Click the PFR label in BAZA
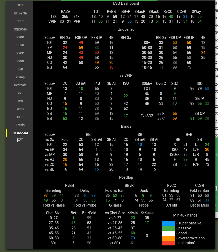Viewport: 218px width, 252px height. (77, 22)
